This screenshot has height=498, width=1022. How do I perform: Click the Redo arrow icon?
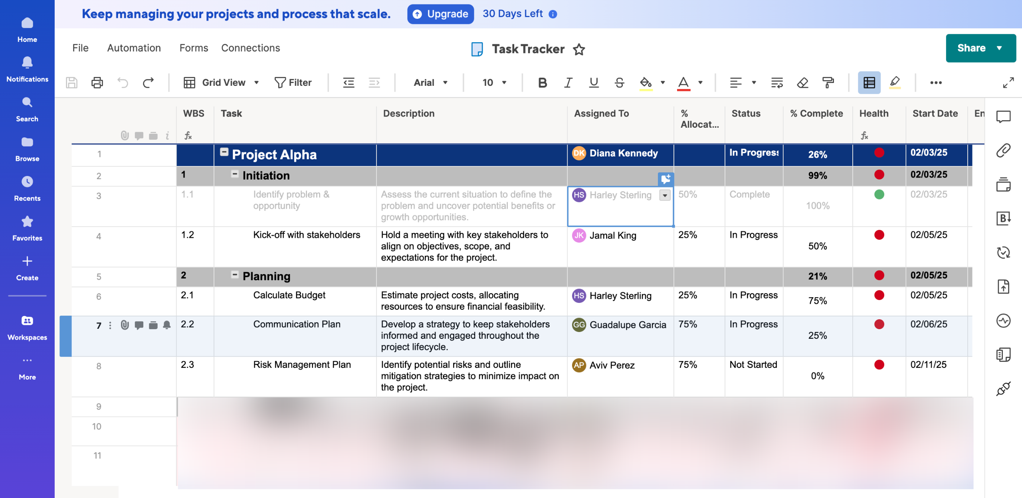(148, 83)
